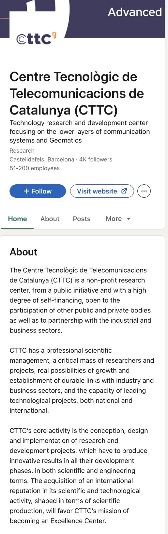Click the About section heading
Viewport: 168px width, 534px height.
(x=23, y=252)
